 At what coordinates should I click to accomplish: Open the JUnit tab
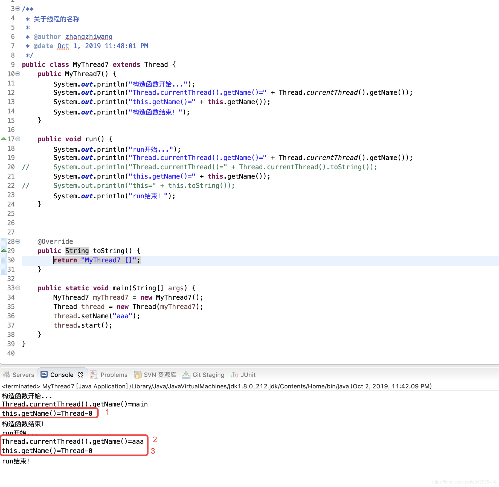[x=248, y=374]
